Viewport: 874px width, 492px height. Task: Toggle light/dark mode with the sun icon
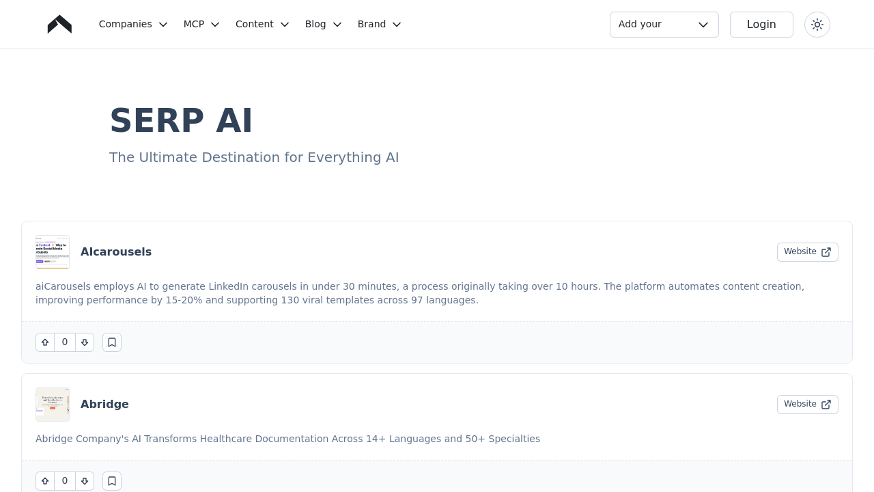coord(817,25)
